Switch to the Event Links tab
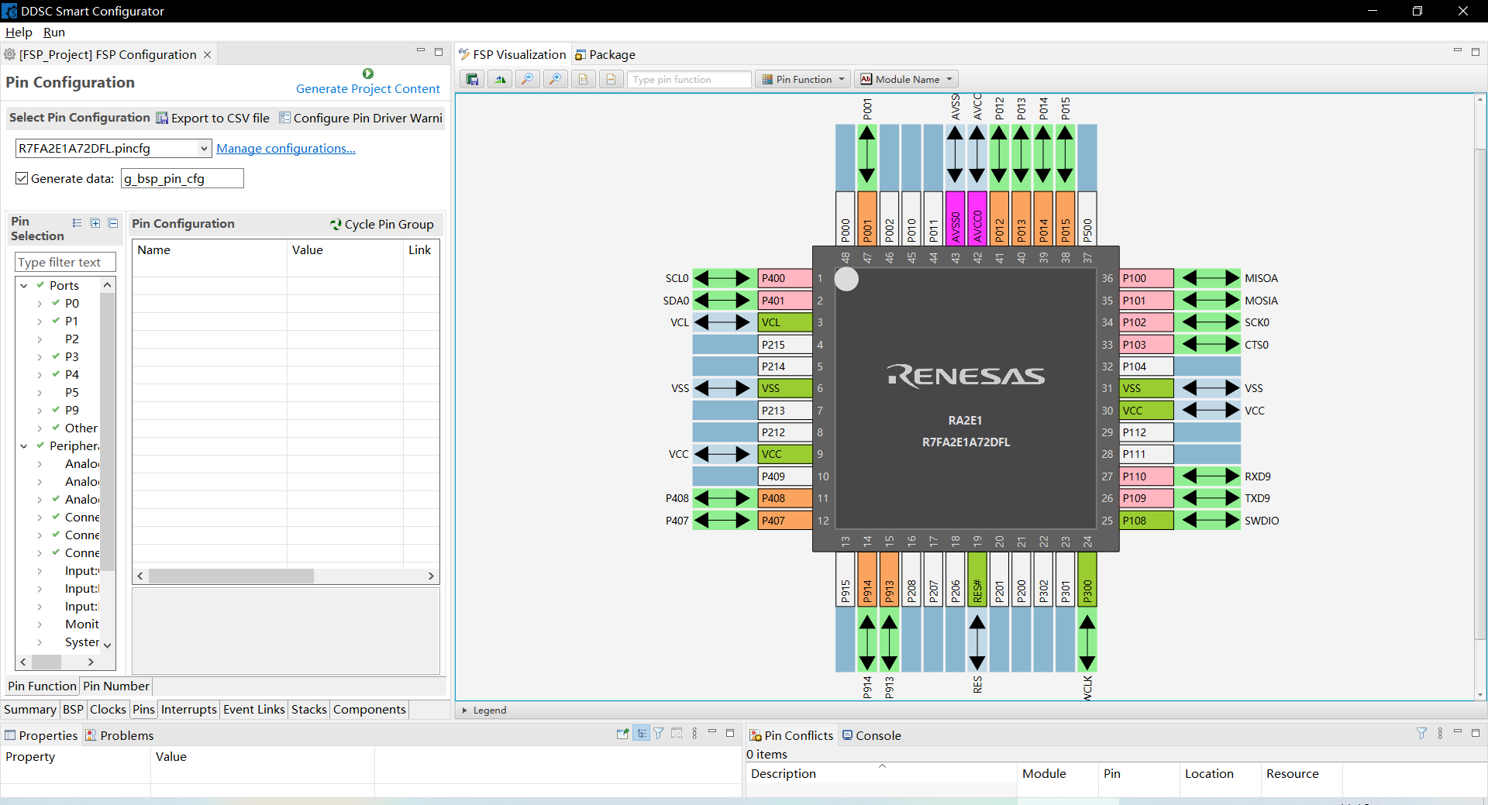1488x805 pixels. pyautogui.click(x=254, y=710)
